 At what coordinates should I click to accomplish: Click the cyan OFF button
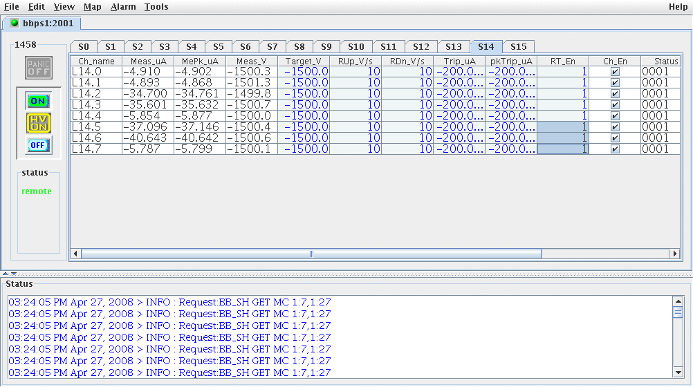pyautogui.click(x=38, y=145)
